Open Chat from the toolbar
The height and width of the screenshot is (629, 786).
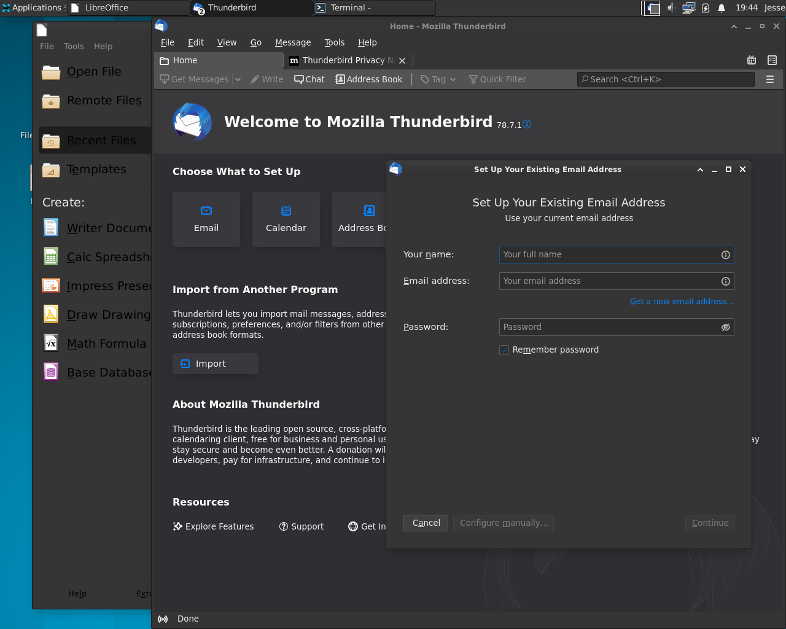tap(309, 79)
